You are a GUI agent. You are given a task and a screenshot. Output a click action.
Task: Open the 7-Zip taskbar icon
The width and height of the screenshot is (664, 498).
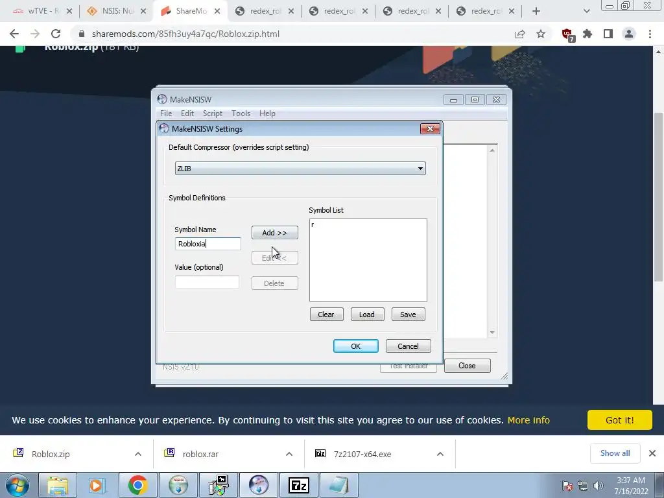(298, 485)
